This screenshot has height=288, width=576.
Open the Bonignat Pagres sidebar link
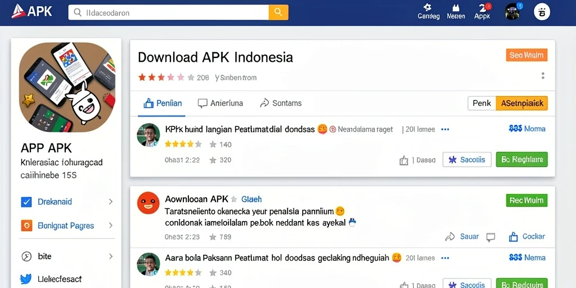(x=66, y=226)
